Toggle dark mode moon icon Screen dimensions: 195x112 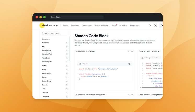pos(150,26)
